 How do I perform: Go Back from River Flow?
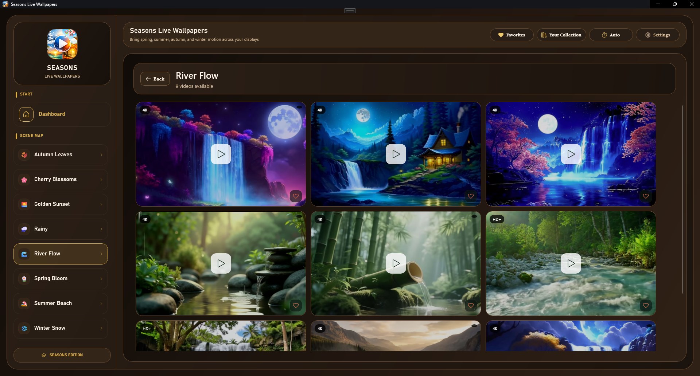(155, 79)
